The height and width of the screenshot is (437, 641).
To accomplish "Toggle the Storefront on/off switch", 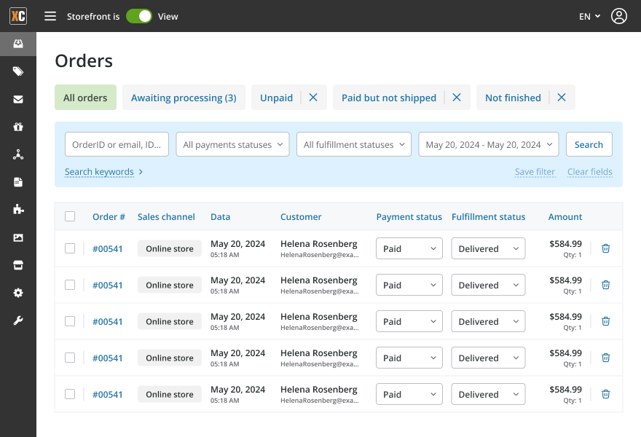I will click(x=139, y=16).
